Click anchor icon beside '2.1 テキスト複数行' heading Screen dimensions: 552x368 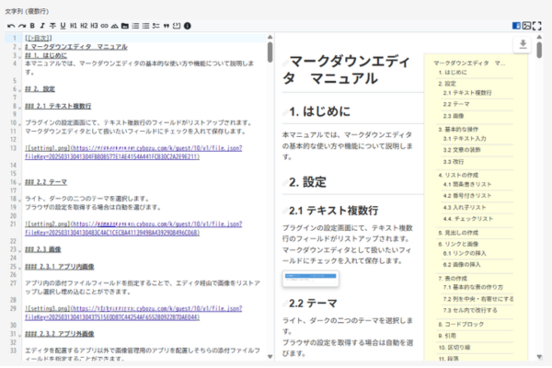click(285, 212)
